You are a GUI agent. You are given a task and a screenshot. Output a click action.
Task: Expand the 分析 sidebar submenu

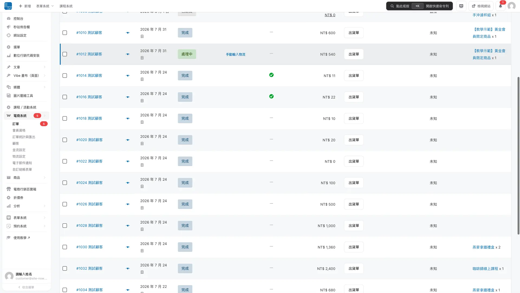click(x=44, y=206)
